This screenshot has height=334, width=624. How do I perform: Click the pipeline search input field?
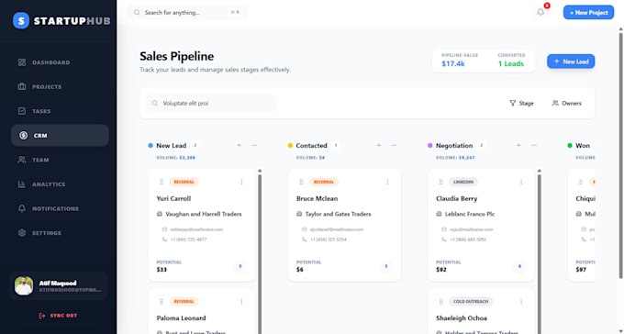tap(212, 103)
